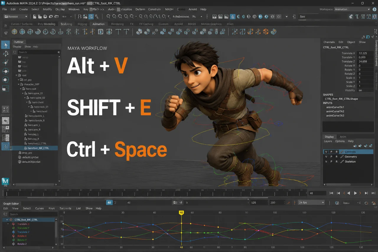Viewport: 378px width, 252px height.
Task: Collapse the root node in Outliner
Action: coord(17,75)
